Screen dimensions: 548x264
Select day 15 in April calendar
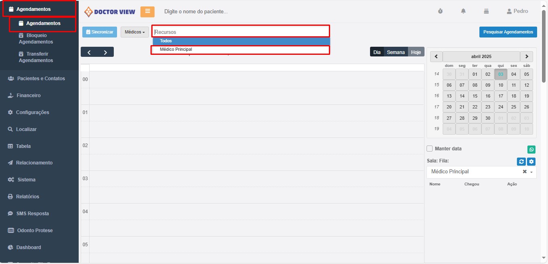click(x=475, y=96)
